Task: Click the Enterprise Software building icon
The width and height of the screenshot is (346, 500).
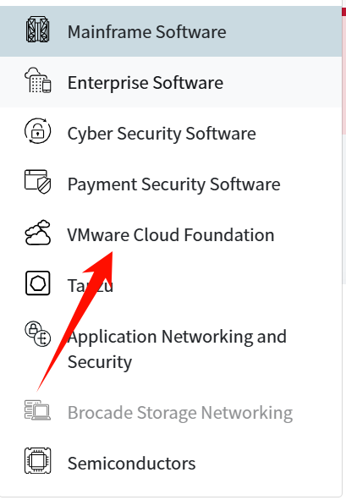Action: pos(37,80)
